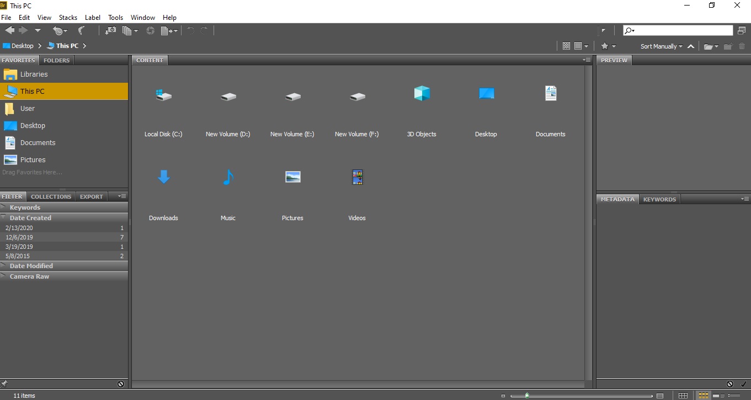
Task: Delete item using the trash icon
Action: coord(742,46)
